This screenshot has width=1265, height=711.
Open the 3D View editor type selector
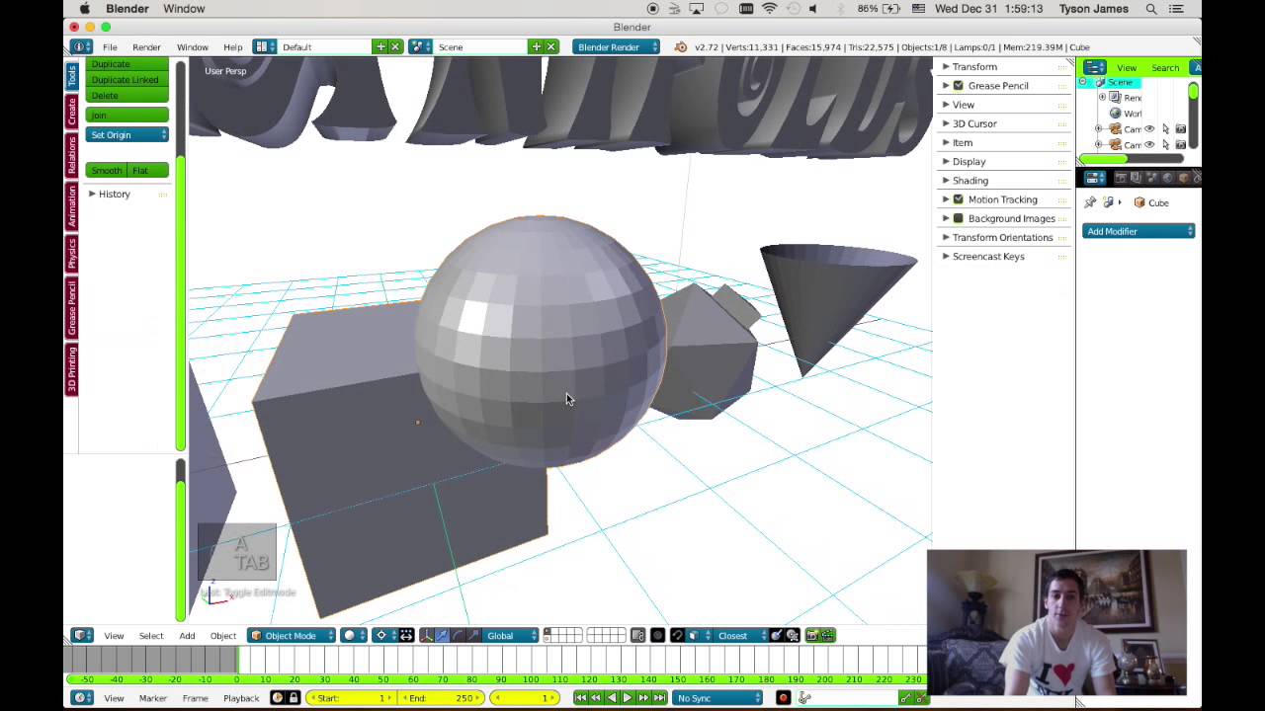click(x=82, y=636)
